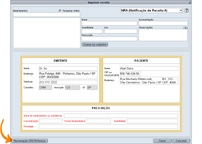Click the 'CPF ou PASSAPORTE' label
The width and height of the screenshot is (202, 144).
click(x=112, y=74)
